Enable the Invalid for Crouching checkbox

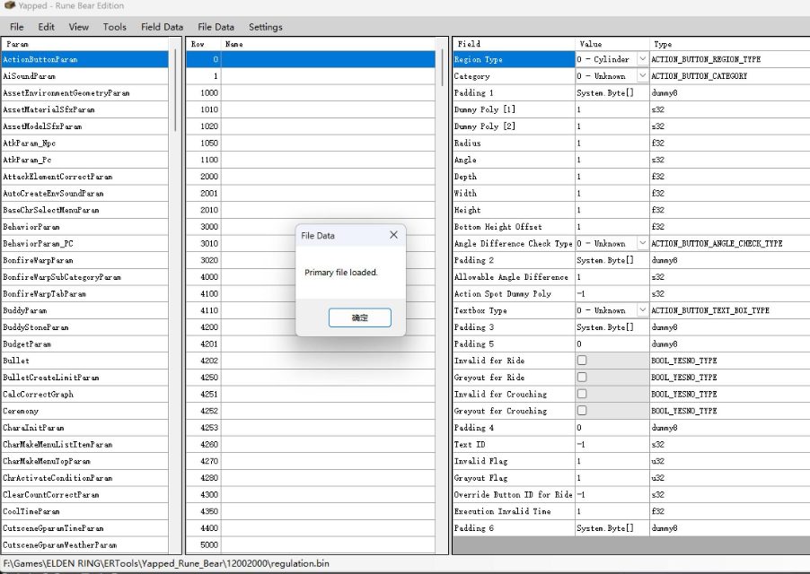coord(582,394)
